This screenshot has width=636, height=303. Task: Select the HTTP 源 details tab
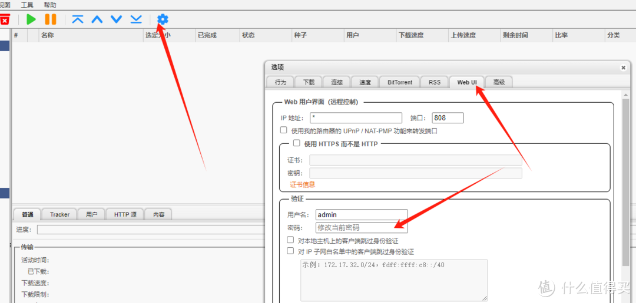[x=125, y=214]
